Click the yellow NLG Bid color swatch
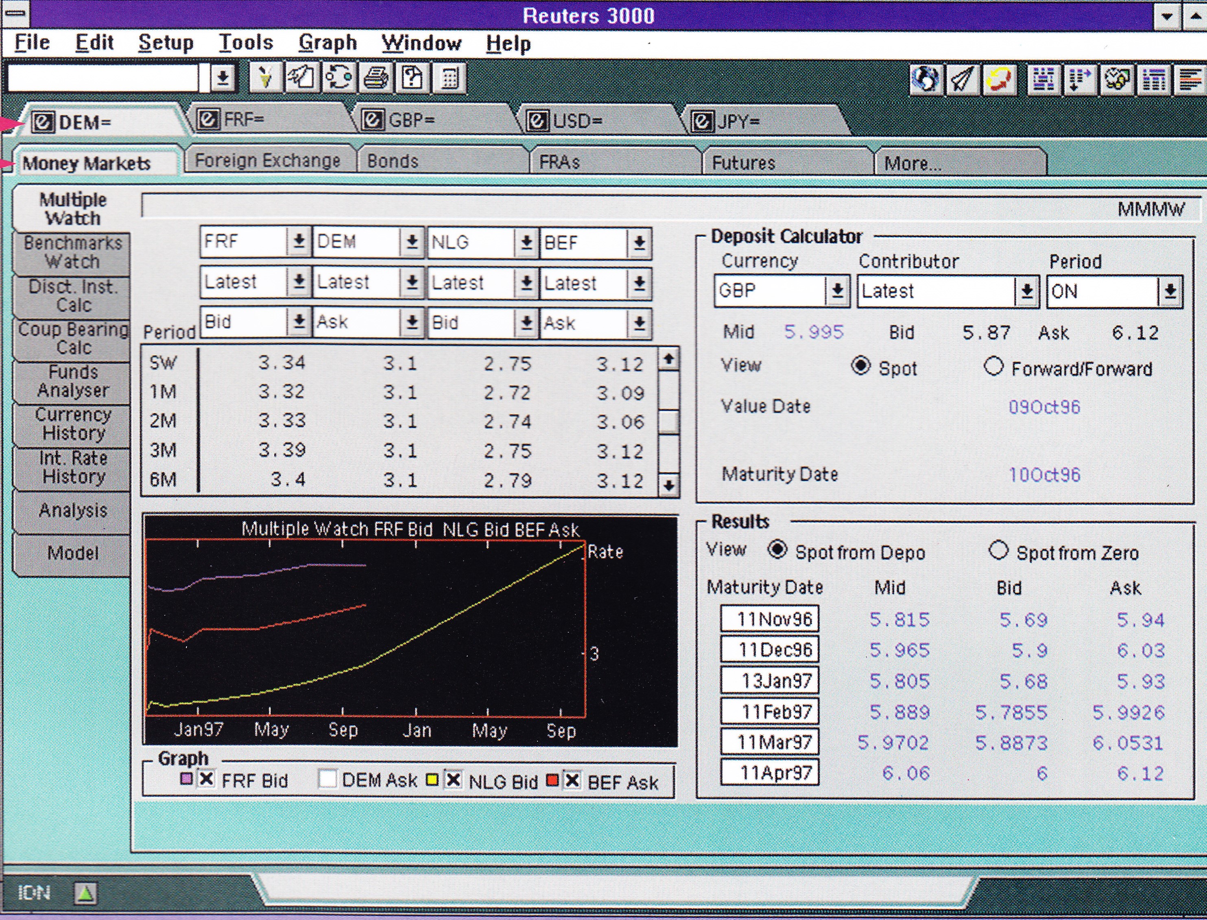Viewport: 1207px width, 920px height. click(x=432, y=779)
